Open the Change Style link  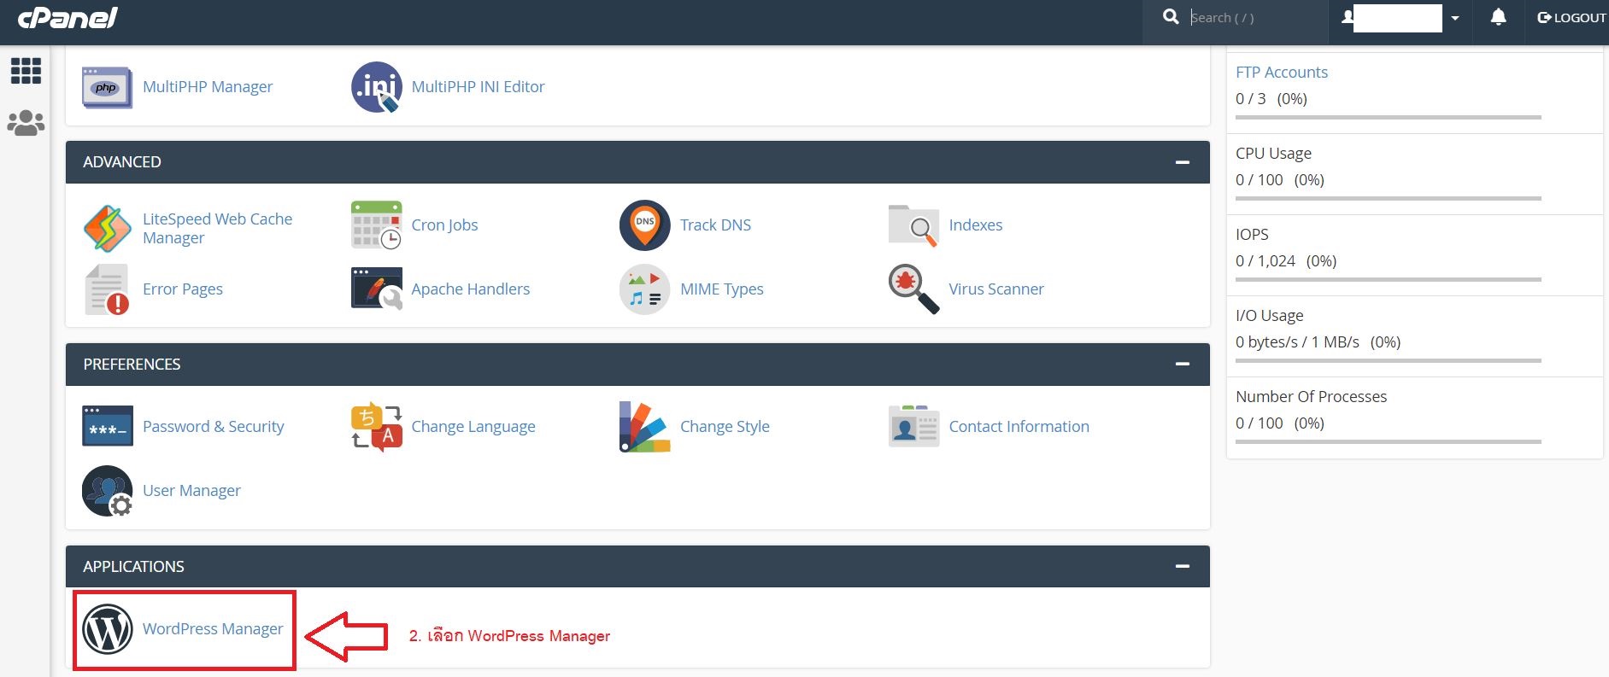pyautogui.click(x=725, y=427)
